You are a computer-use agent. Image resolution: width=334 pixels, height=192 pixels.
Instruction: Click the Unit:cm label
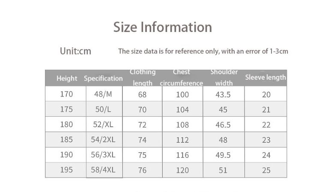point(75,51)
